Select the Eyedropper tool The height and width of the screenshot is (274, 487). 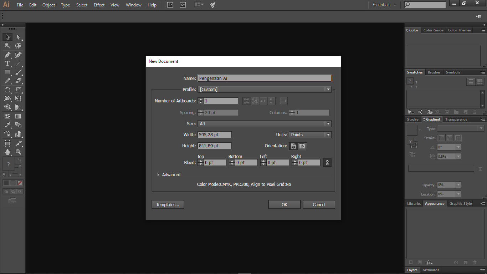pos(7,125)
